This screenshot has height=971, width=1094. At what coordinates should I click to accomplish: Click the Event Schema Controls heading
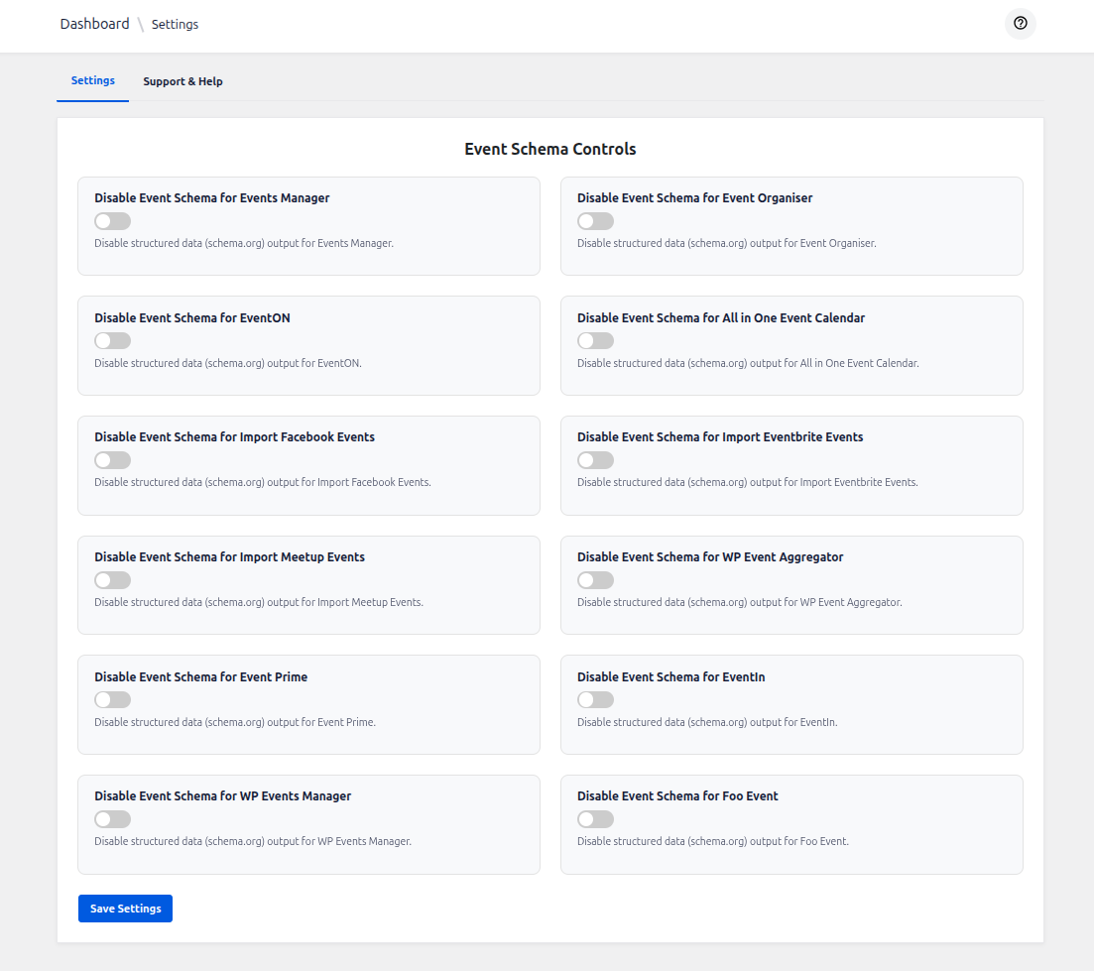(x=549, y=149)
